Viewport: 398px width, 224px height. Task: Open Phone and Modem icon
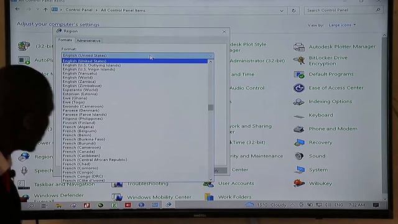pyautogui.click(x=298, y=129)
